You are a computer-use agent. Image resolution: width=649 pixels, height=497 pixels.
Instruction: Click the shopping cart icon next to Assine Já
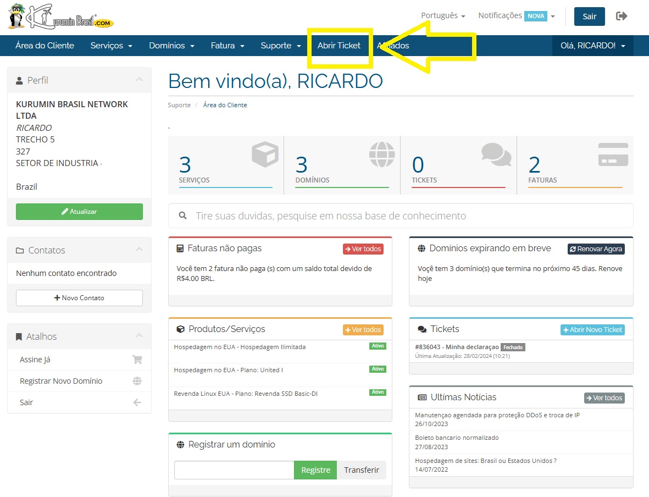[x=137, y=360]
